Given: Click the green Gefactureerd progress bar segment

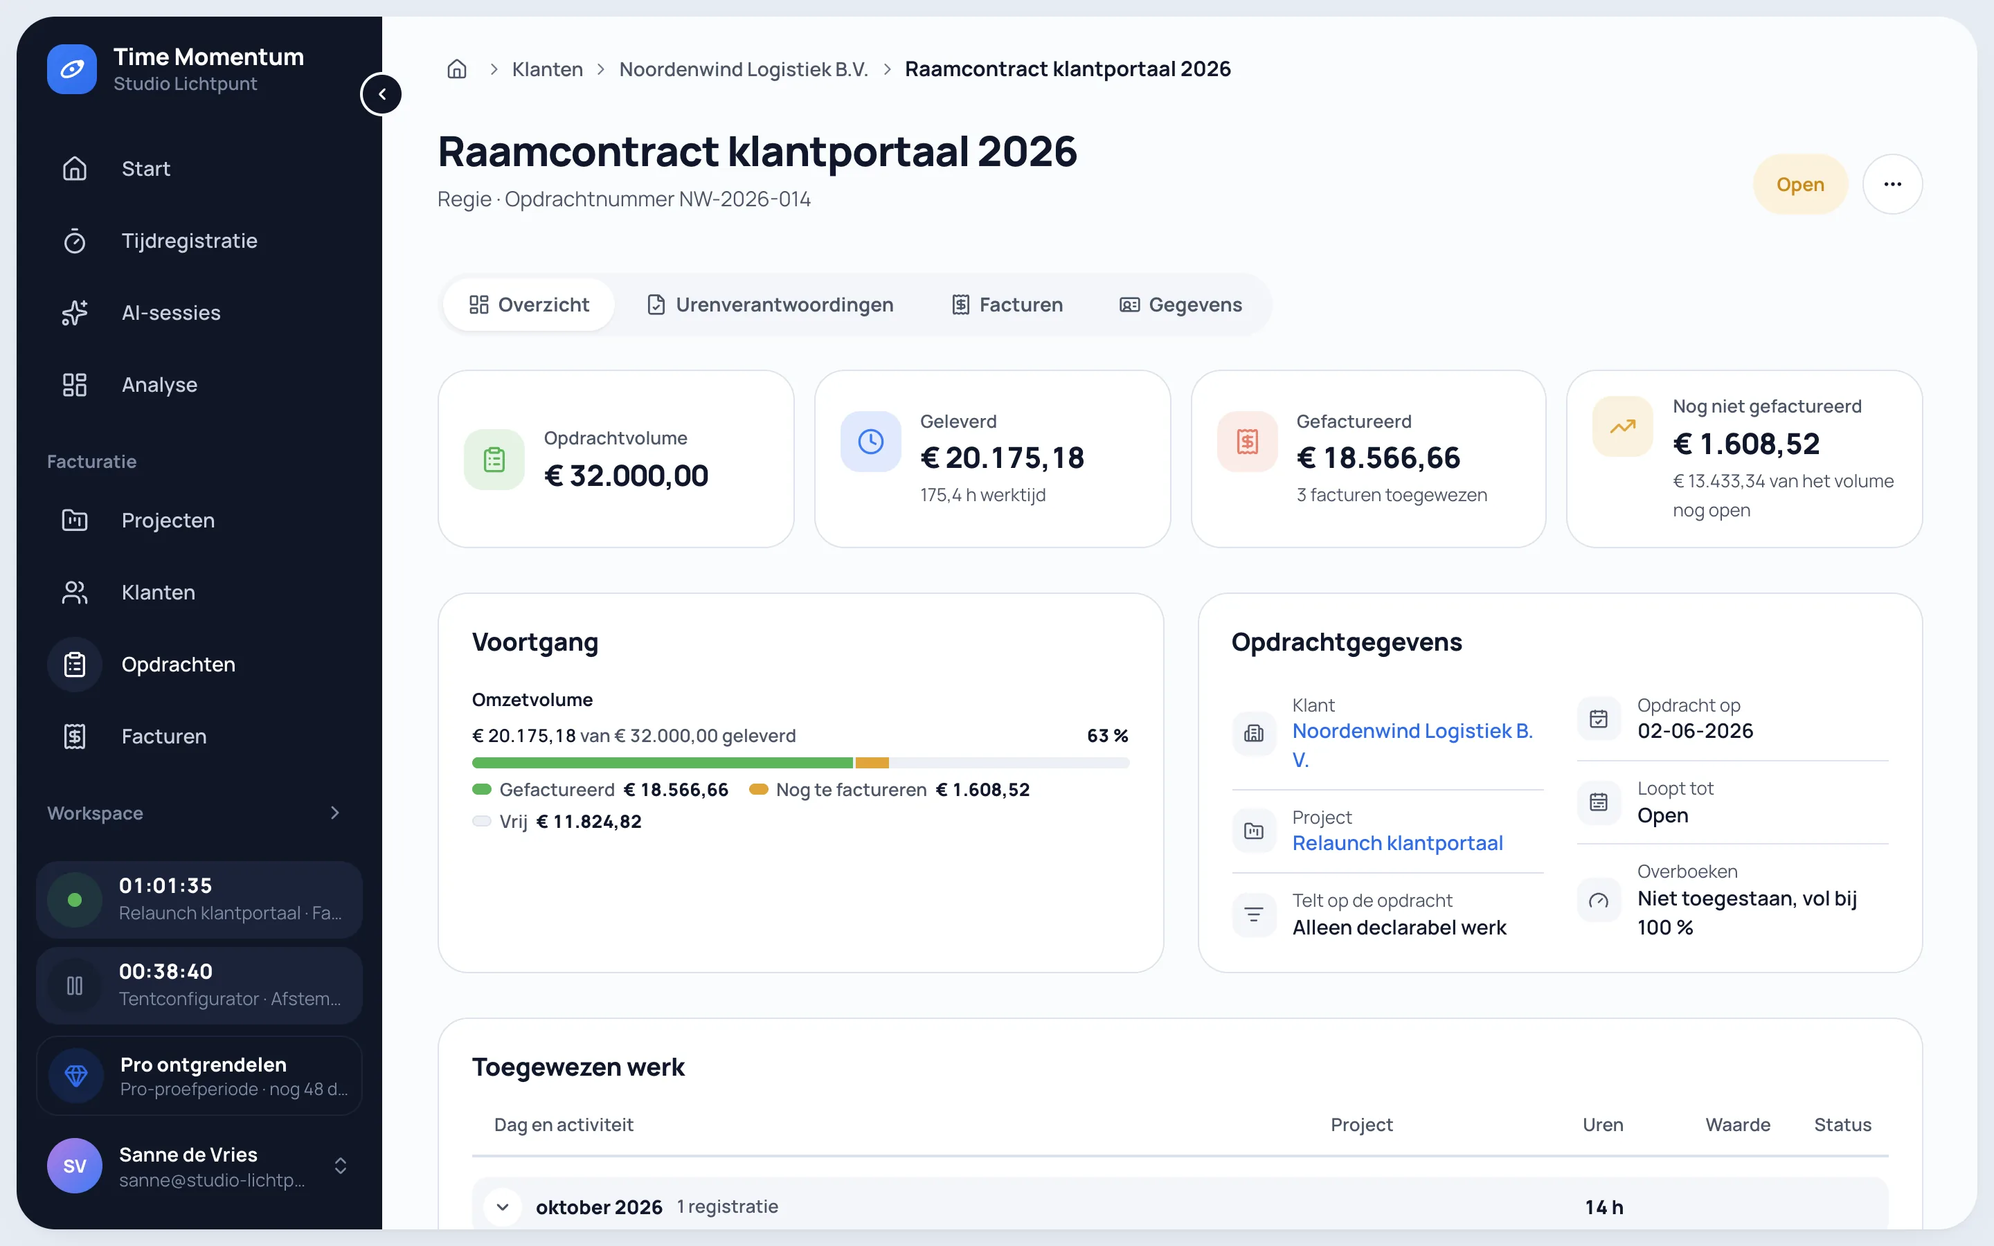Looking at the screenshot, I should point(663,762).
